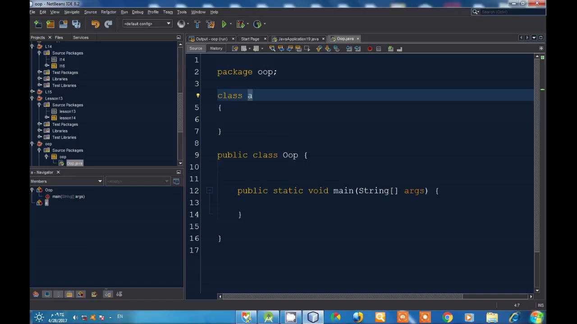Image resolution: width=577 pixels, height=324 pixels.
Task: Switch editor to History view
Action: point(216,49)
